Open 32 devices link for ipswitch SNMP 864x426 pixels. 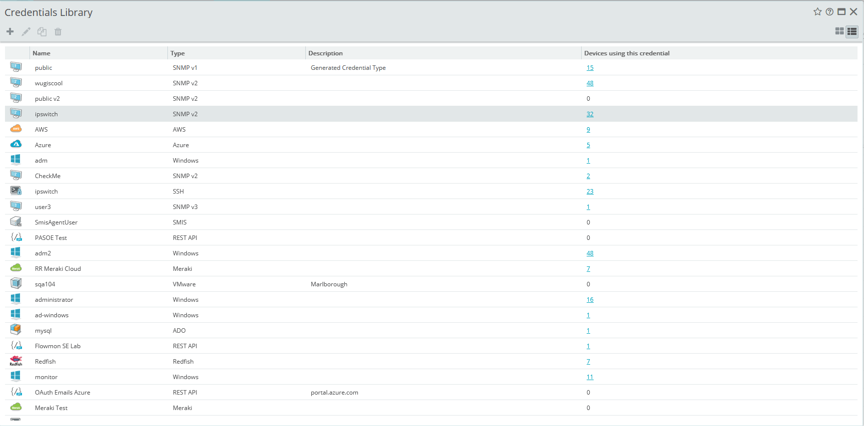[590, 114]
